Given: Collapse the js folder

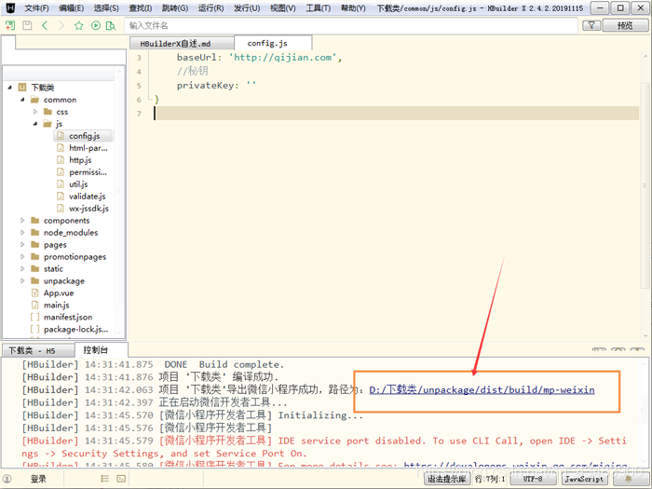Looking at the screenshot, I should [35, 124].
